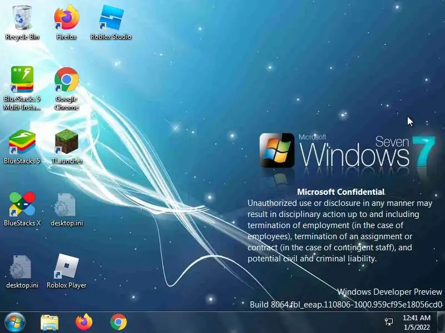Launch Firefox from the taskbar
Screen dimensions: 445x333
click(84, 322)
